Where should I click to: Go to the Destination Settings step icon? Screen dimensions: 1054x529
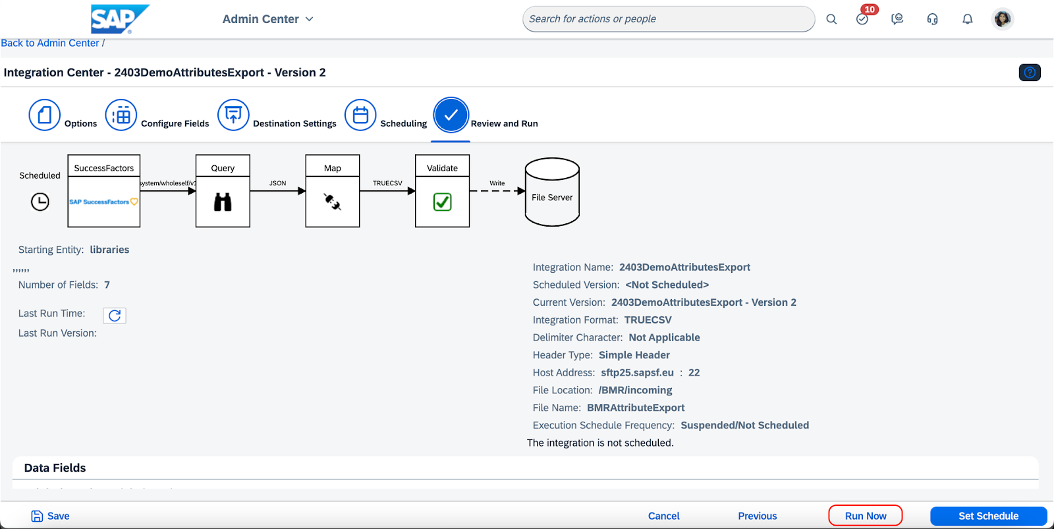tap(233, 115)
